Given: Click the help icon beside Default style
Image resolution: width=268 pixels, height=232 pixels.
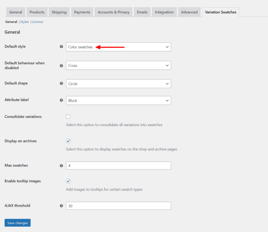Looking at the screenshot, I should [61, 46].
